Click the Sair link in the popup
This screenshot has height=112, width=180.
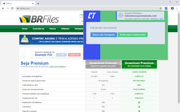click(161, 19)
